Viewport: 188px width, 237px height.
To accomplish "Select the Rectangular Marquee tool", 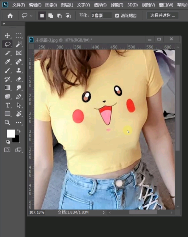I will click(x=19, y=35).
